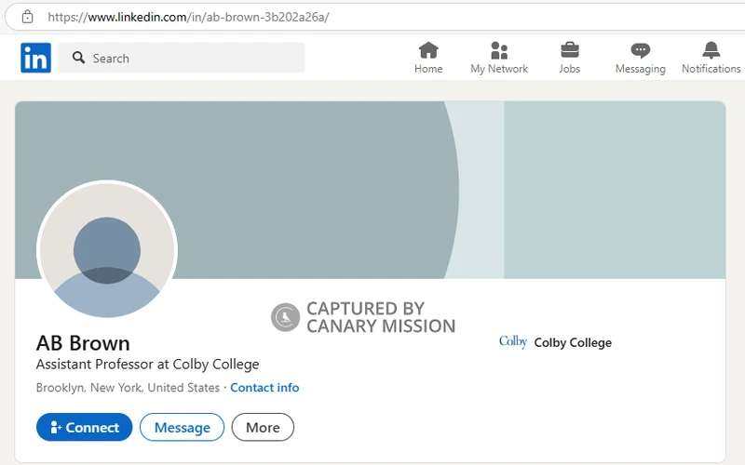Open the More options button
Screen dimensions: 745x465
pyautogui.click(x=263, y=427)
